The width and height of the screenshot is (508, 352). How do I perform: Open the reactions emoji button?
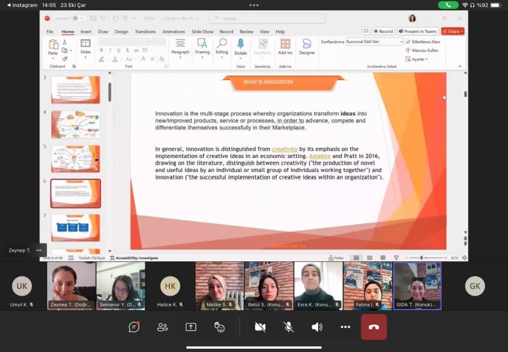click(x=220, y=327)
